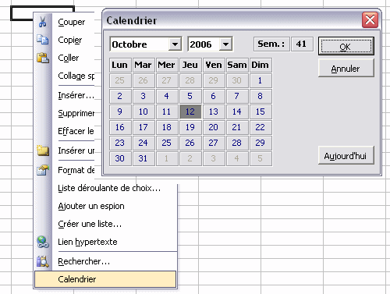Screen dimensions: 390x294
Task: Click the highlighted Calendrier menu entry
Action: click(105, 279)
